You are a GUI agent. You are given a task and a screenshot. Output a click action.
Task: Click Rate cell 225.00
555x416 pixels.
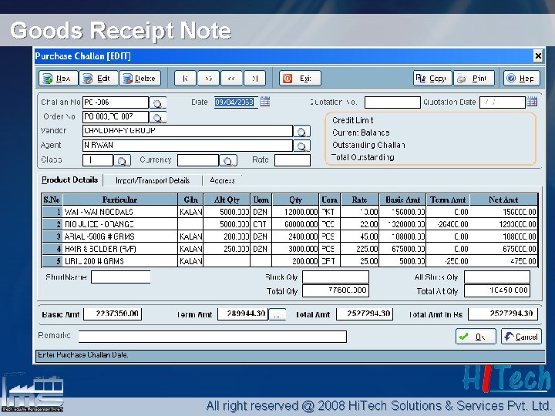pos(360,249)
